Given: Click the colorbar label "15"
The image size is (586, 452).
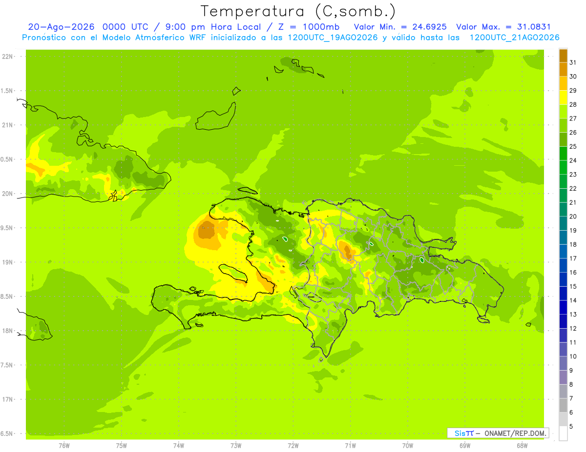Looking at the screenshot, I should (573, 286).
